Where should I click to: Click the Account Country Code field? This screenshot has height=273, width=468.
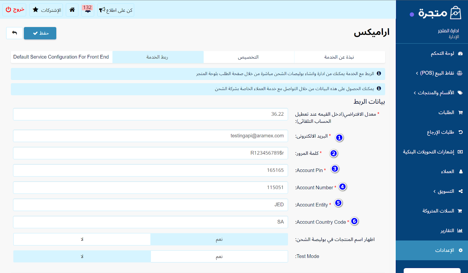pos(151,222)
